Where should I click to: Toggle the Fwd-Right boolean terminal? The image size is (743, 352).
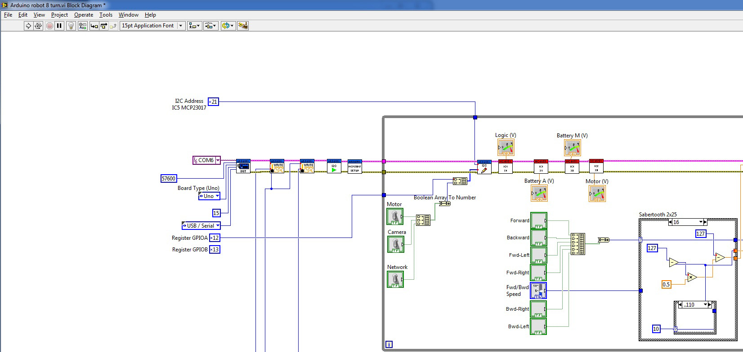(539, 273)
